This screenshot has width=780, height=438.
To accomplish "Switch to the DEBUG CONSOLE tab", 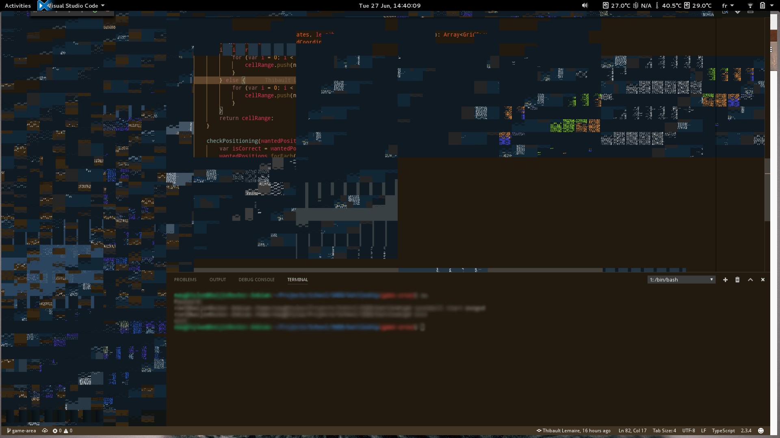I will tap(256, 279).
